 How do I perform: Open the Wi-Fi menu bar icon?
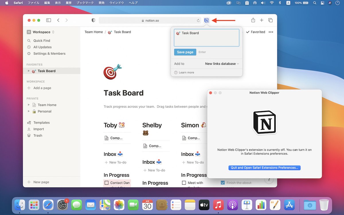click(271, 3)
